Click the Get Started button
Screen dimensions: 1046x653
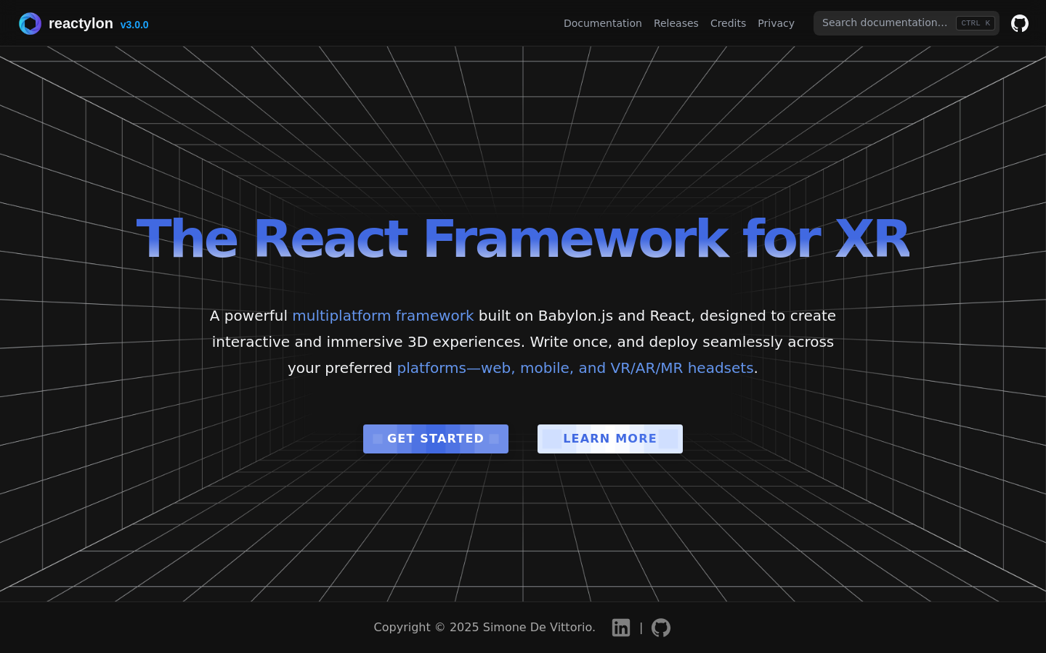pyautogui.click(x=436, y=439)
